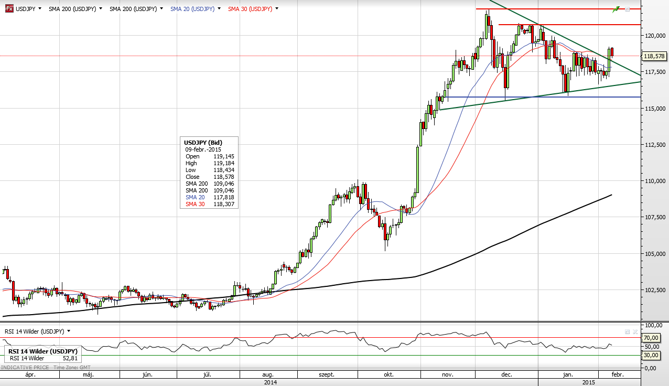Viewport: 669px width, 386px height.
Task: Close the RSI indicator panel
Action: (635, 331)
